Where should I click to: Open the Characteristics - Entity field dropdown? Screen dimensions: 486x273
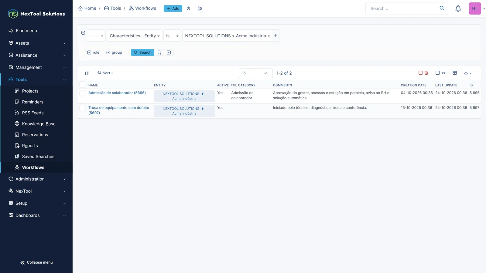click(135, 35)
